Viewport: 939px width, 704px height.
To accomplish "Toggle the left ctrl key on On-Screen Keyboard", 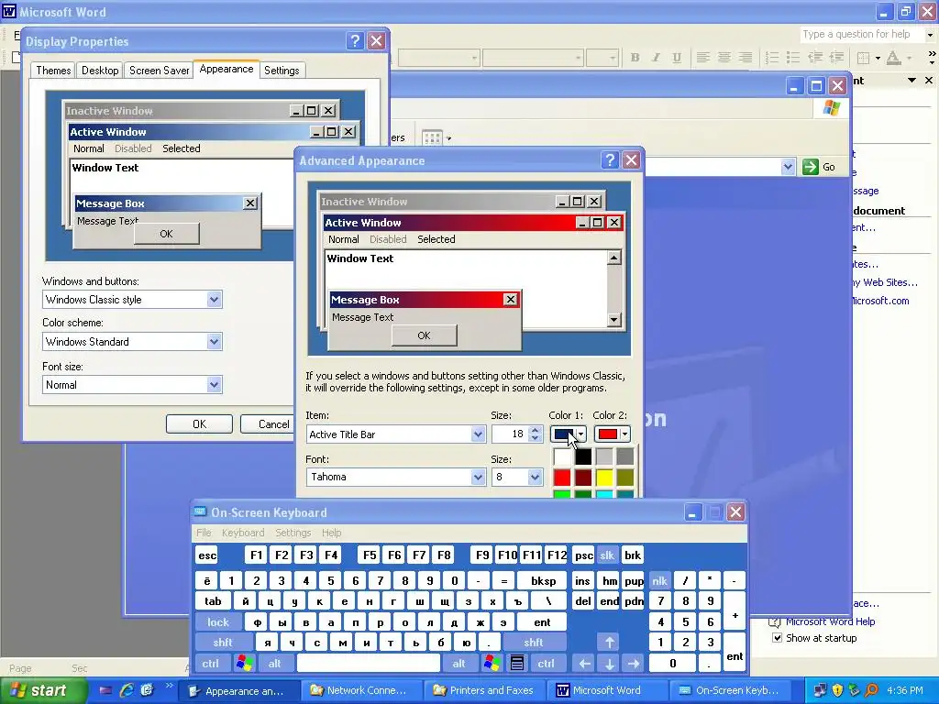I will [x=210, y=664].
